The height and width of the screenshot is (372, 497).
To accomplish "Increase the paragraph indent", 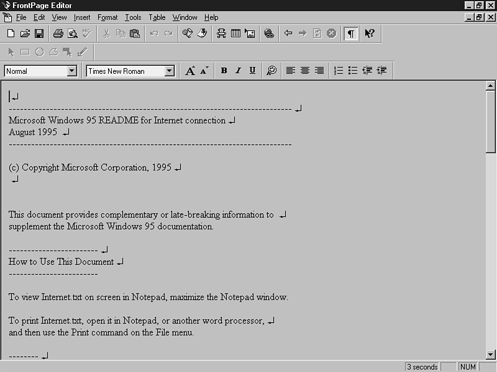I will tap(381, 71).
